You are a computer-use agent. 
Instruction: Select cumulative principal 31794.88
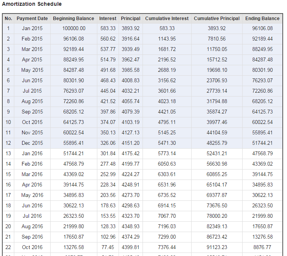[217, 102]
